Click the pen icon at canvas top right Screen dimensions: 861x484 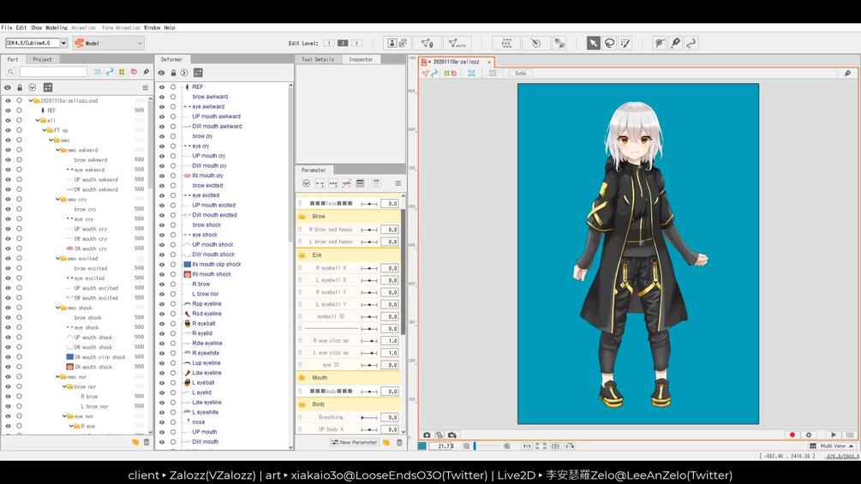tap(847, 73)
